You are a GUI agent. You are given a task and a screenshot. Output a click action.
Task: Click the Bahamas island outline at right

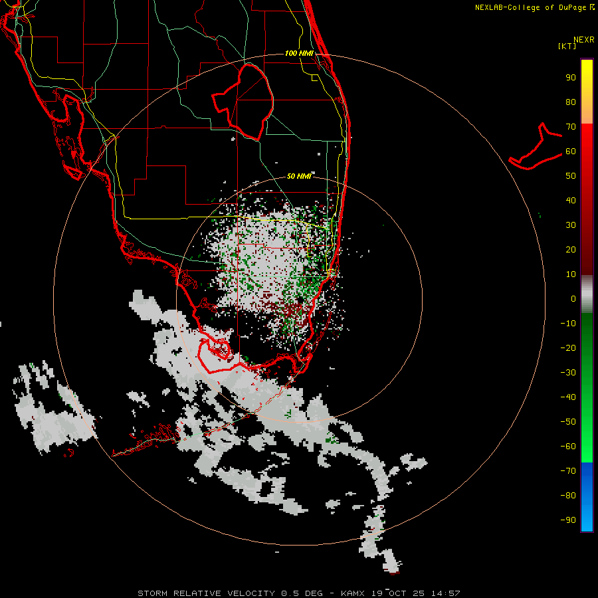[536, 147]
